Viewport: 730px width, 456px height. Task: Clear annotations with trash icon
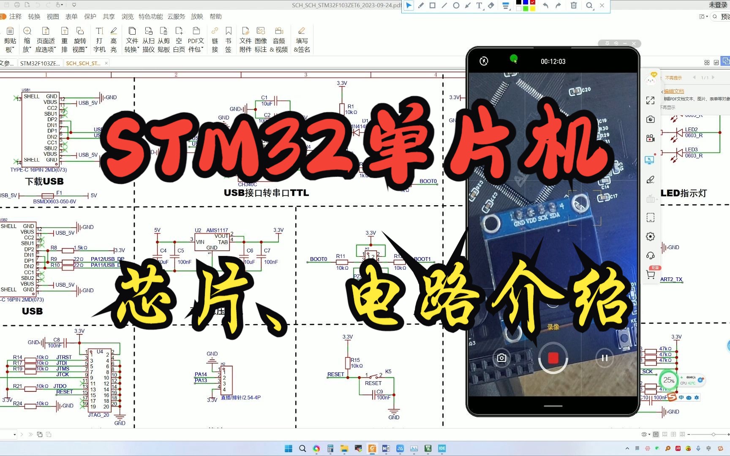(574, 5)
